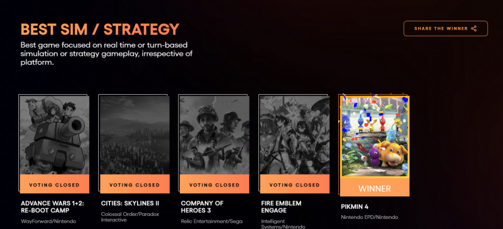This screenshot has width=503, height=229.
Task: Open the Advance Wars 1+2: Re-Boot Camp title
Action: (52, 207)
